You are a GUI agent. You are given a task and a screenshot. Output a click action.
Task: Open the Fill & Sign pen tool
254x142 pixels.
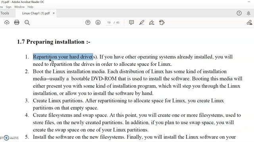(152, 22)
